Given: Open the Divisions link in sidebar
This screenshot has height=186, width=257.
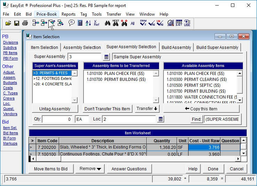Looking at the screenshot, I should 10,43.
